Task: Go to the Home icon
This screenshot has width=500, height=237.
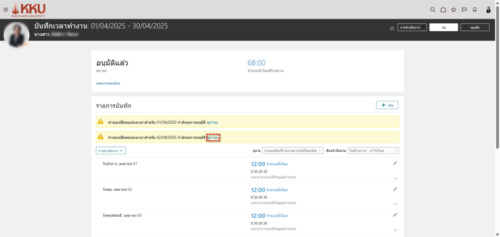Action: (x=443, y=10)
